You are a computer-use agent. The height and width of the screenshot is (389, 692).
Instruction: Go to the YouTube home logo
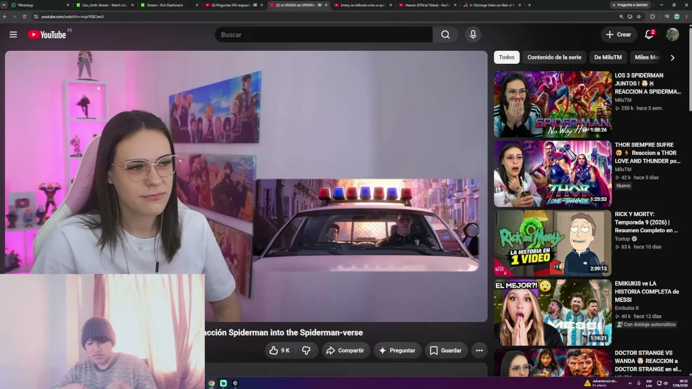point(46,35)
